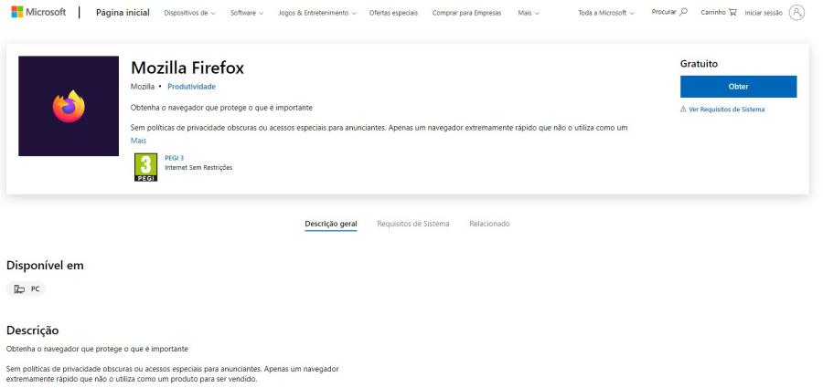Click the Mozilla publisher name
The height and width of the screenshot is (388, 823).
[x=143, y=87]
